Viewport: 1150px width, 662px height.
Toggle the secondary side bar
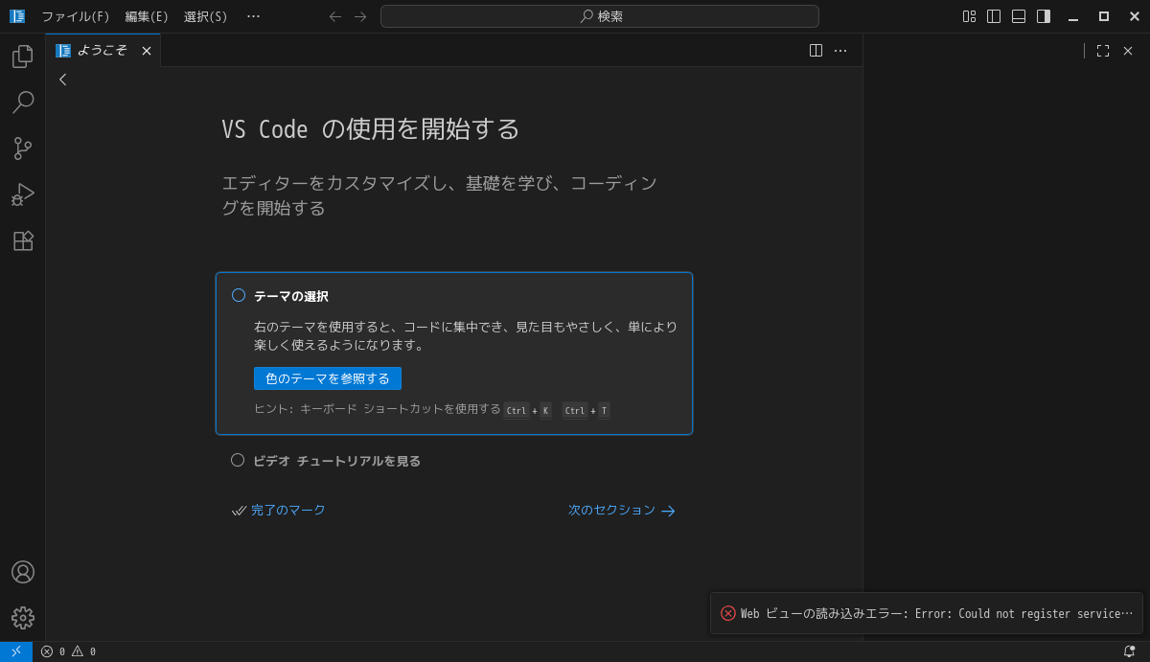[x=1044, y=16]
